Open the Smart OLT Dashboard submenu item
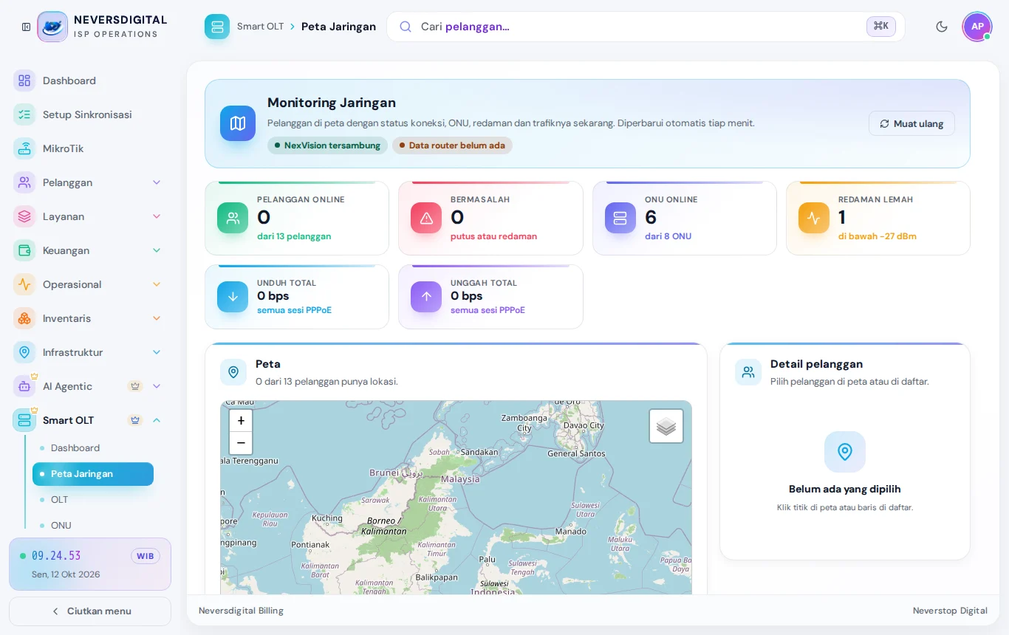 [93, 448]
